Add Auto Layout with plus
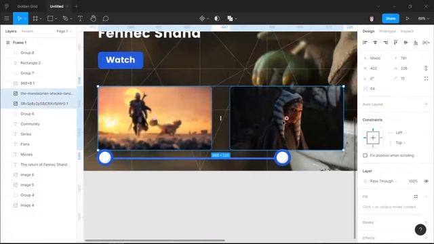The height and width of the screenshot is (244, 434). tap(426, 104)
